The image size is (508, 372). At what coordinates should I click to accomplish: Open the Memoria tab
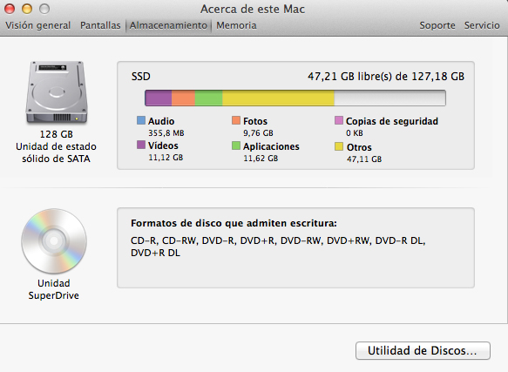(x=236, y=25)
